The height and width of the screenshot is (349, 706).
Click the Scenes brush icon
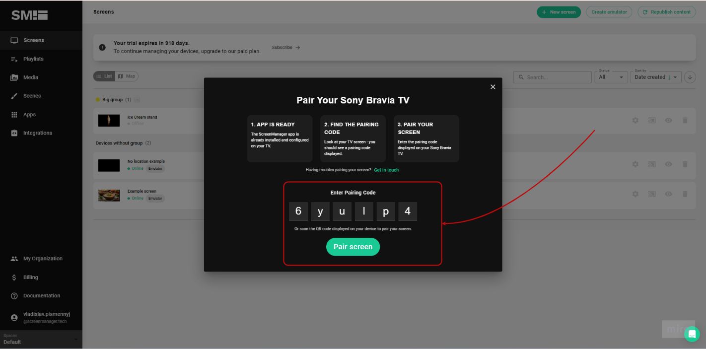(x=14, y=96)
